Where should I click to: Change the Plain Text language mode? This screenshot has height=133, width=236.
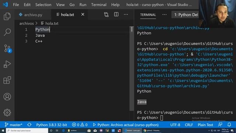[205, 125]
